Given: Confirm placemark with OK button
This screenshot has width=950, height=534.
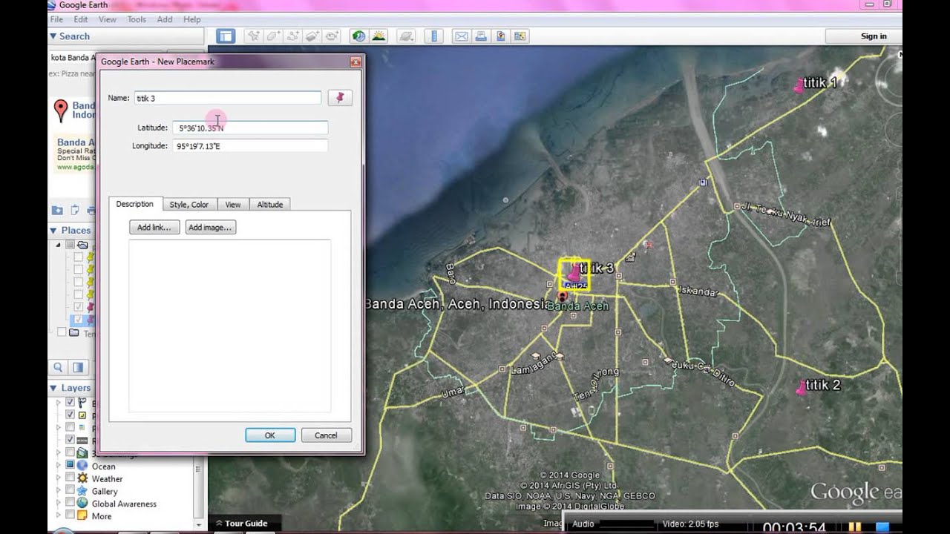Looking at the screenshot, I should point(270,435).
